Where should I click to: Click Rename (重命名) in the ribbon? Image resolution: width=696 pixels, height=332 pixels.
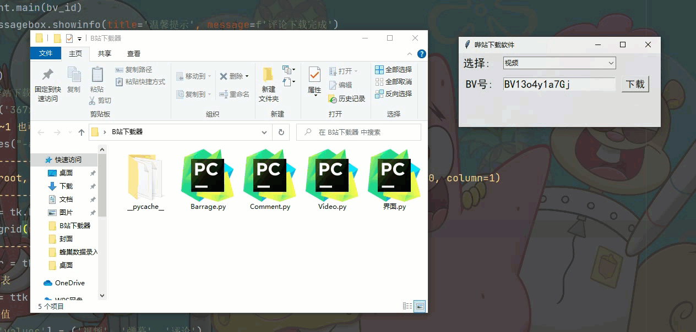[234, 95]
